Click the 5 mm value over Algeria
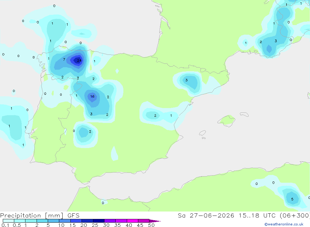Screen dimensions: 310x227 click(x=292, y=199)
